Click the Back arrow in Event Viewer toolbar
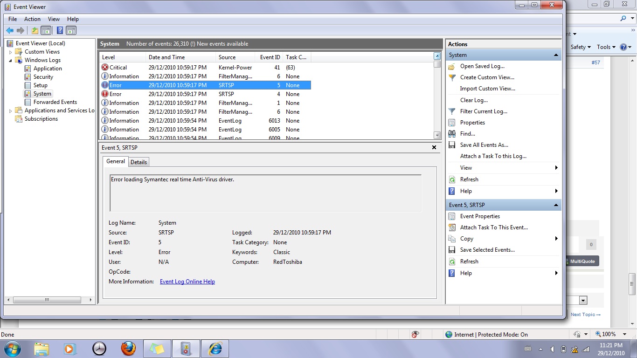This screenshot has height=358, width=637. click(x=10, y=30)
